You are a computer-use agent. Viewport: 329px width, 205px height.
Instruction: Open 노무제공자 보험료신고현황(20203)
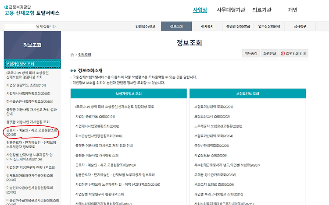218,126
